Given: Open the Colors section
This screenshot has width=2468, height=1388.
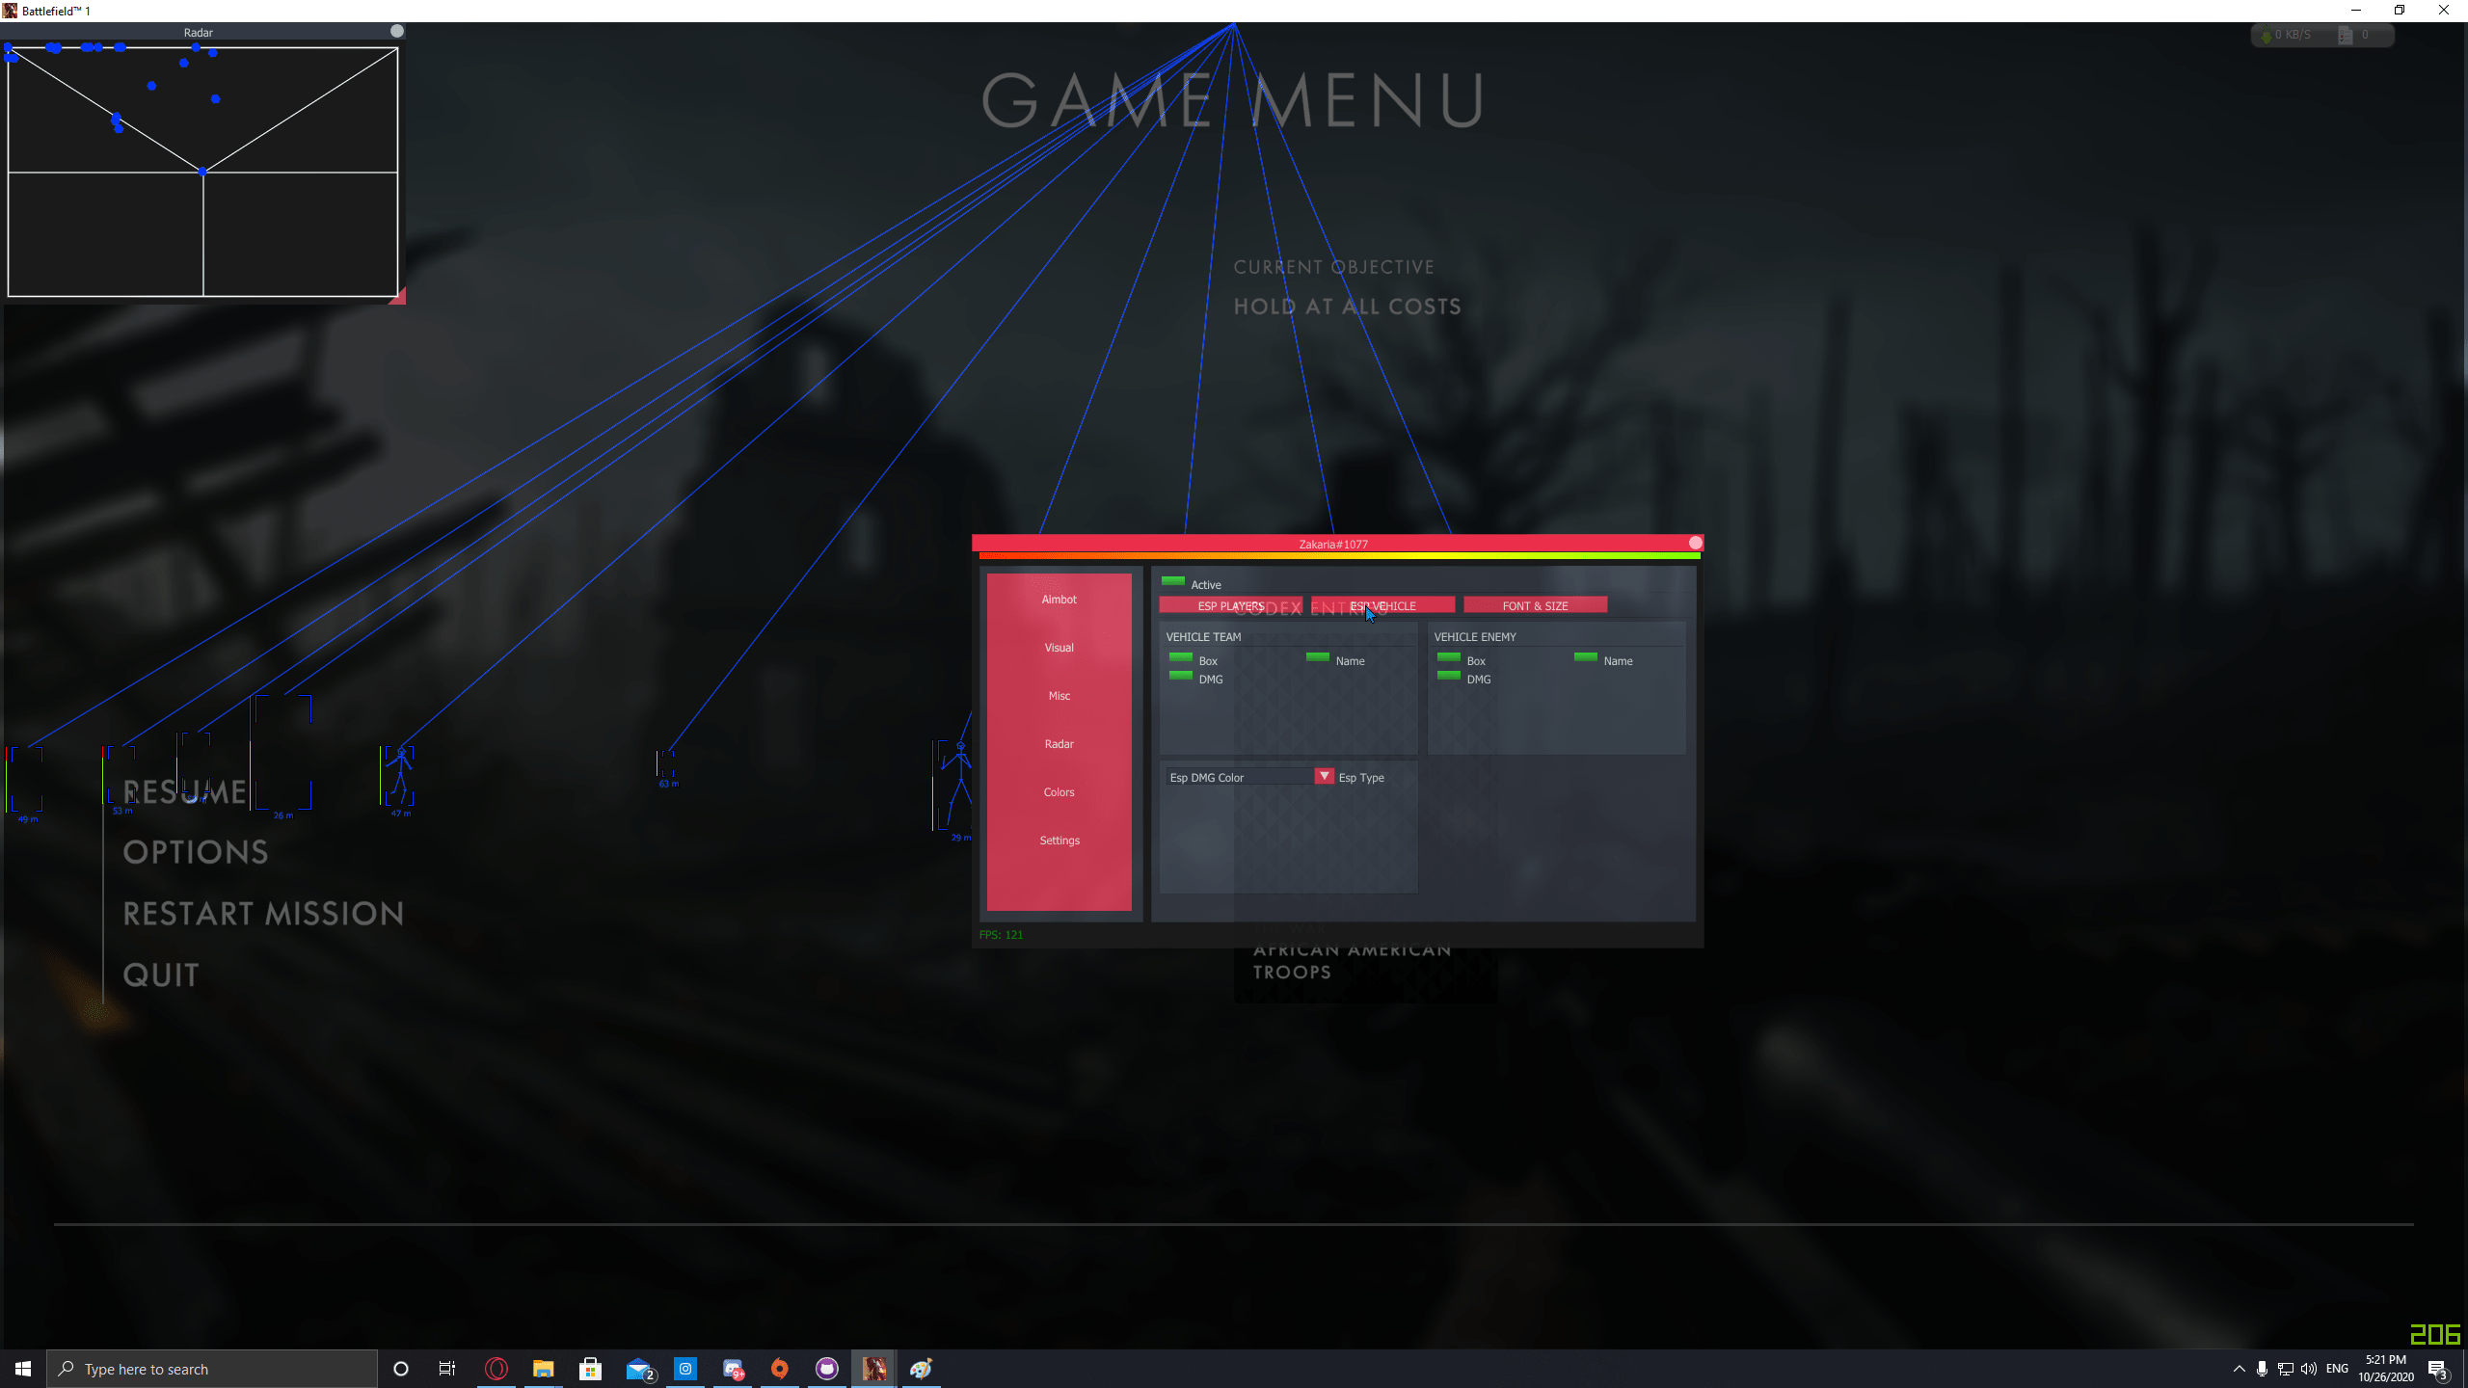Looking at the screenshot, I should coord(1059,792).
